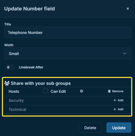Click the people icon beside Share heading
This screenshot has width=135, height=136.
point(7,83)
